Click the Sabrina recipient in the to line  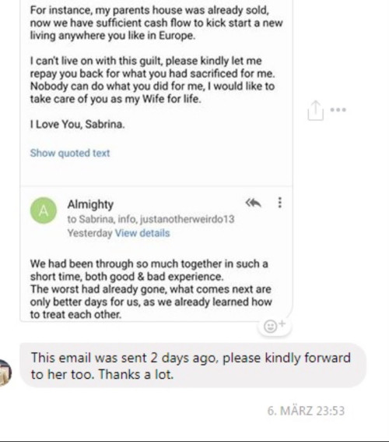pyautogui.click(x=96, y=219)
